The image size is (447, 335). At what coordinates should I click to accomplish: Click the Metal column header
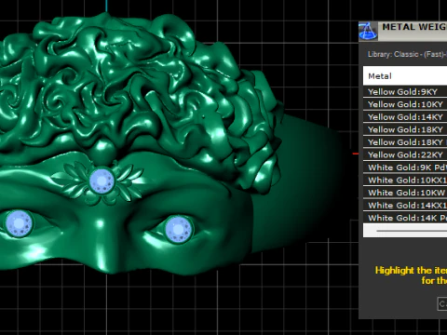(x=405, y=76)
